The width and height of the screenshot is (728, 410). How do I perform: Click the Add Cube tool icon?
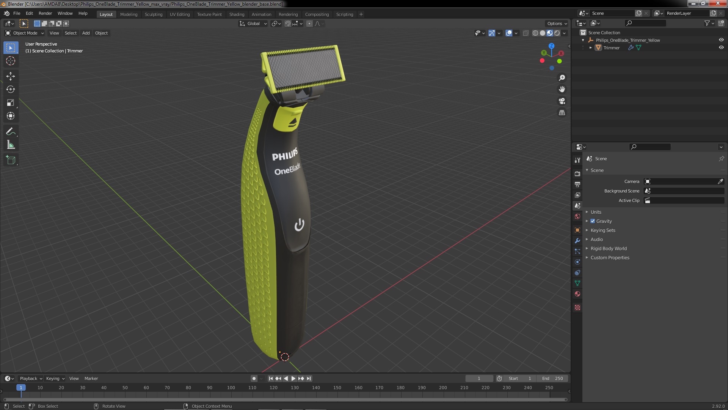(x=11, y=160)
